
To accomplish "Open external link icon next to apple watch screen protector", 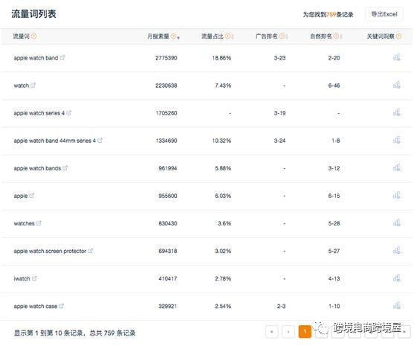I will point(90,251).
